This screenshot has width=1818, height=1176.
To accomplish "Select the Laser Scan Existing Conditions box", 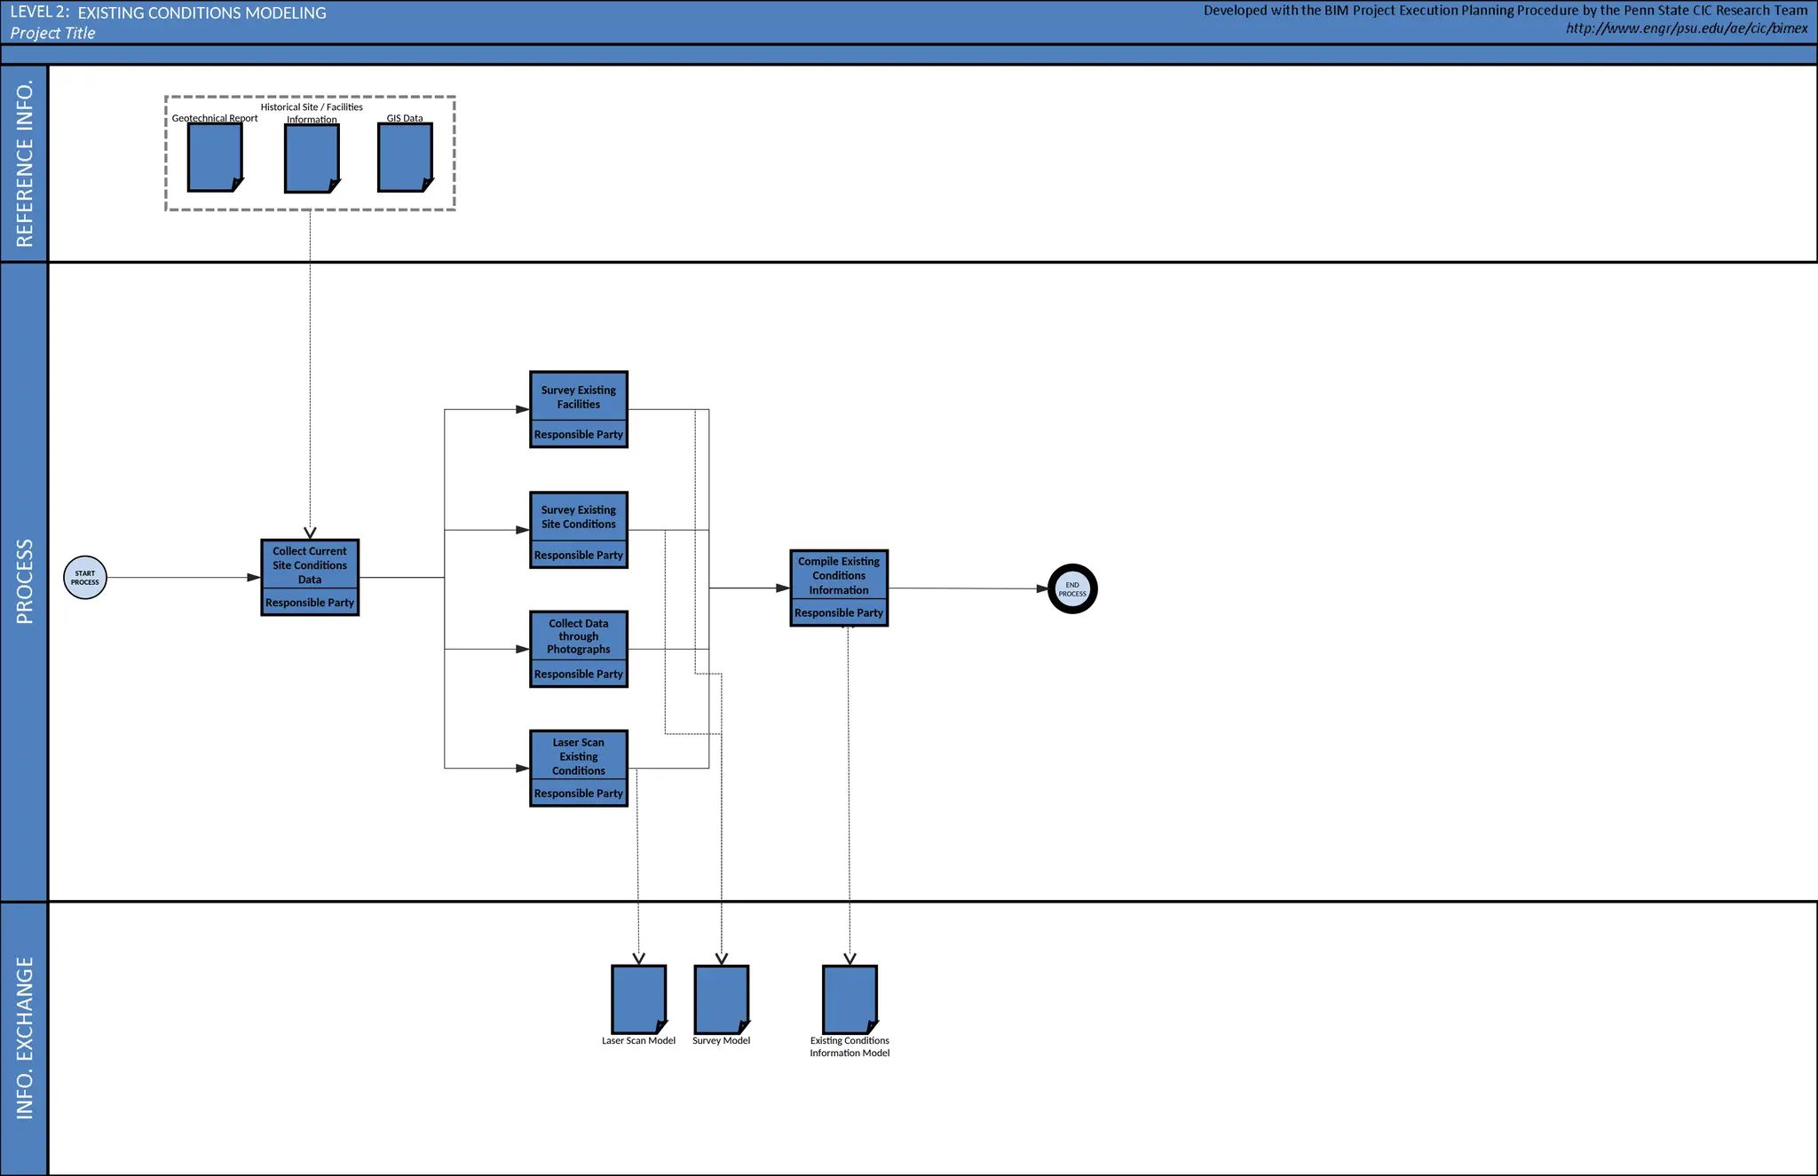I will coord(579,756).
